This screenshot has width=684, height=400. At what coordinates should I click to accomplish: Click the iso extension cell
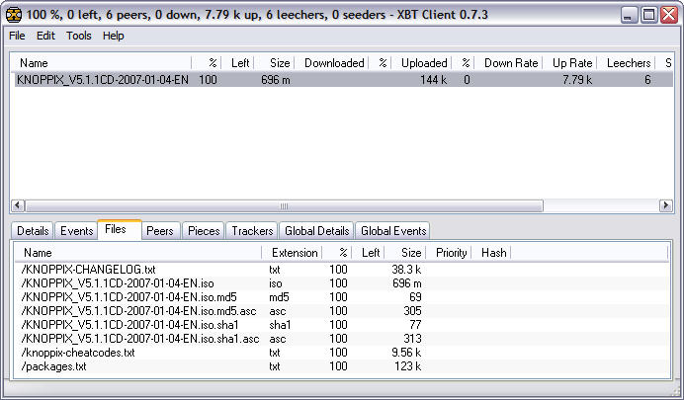pos(276,283)
